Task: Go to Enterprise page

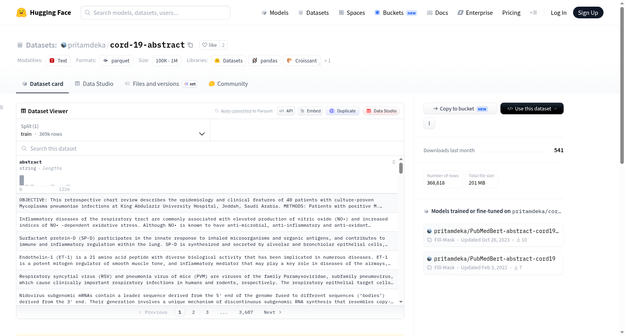Action: point(475,12)
